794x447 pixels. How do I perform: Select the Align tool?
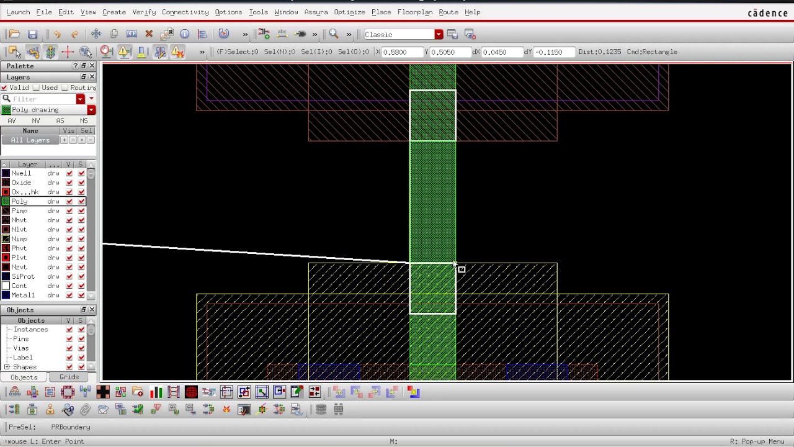[202, 34]
